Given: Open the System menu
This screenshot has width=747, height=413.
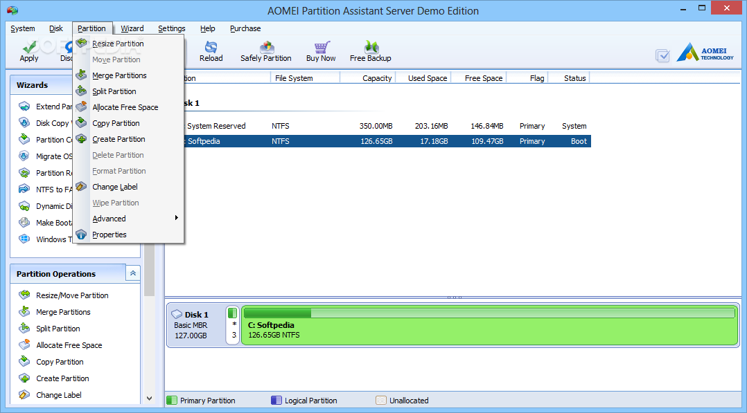Looking at the screenshot, I should (x=23, y=28).
